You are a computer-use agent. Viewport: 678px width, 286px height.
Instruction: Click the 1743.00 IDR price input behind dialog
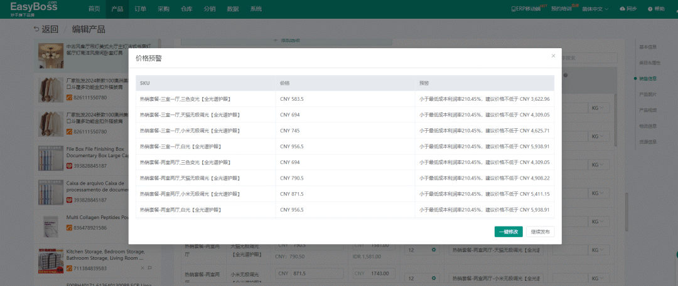tap(374, 273)
